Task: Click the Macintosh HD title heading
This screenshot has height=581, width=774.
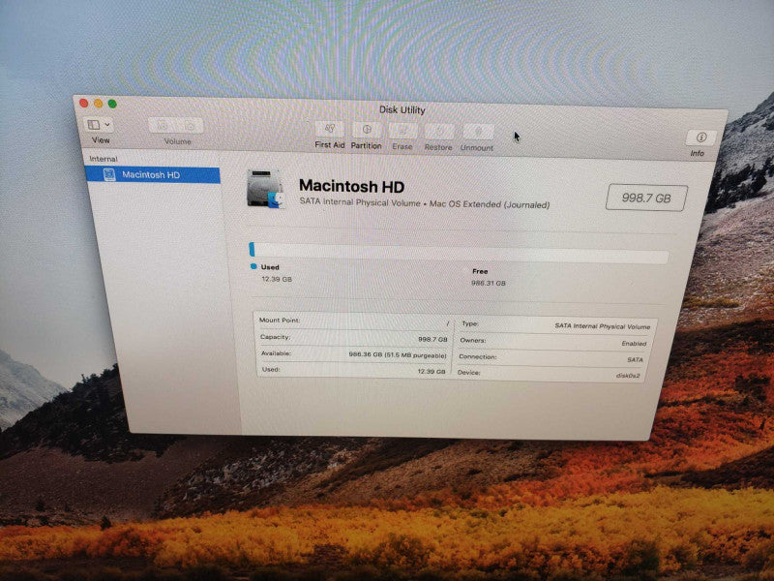Action: (x=351, y=186)
